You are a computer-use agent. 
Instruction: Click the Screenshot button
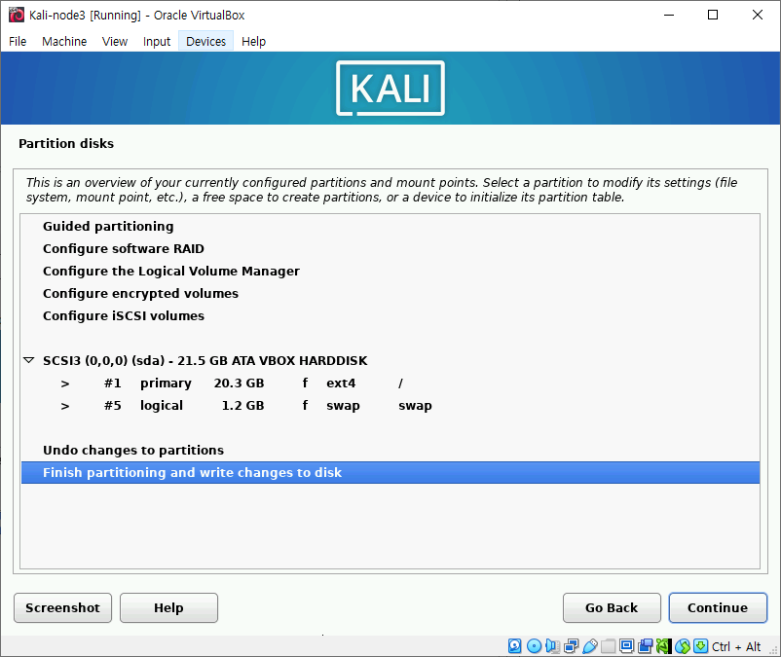[62, 607]
